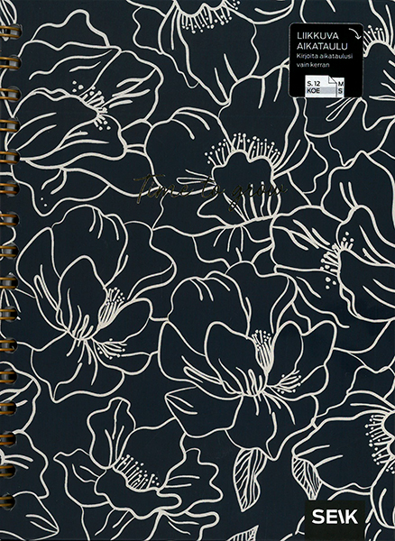The height and width of the screenshot is (541, 395).
Task: Click the Time to grow script text
Action: [210, 190]
